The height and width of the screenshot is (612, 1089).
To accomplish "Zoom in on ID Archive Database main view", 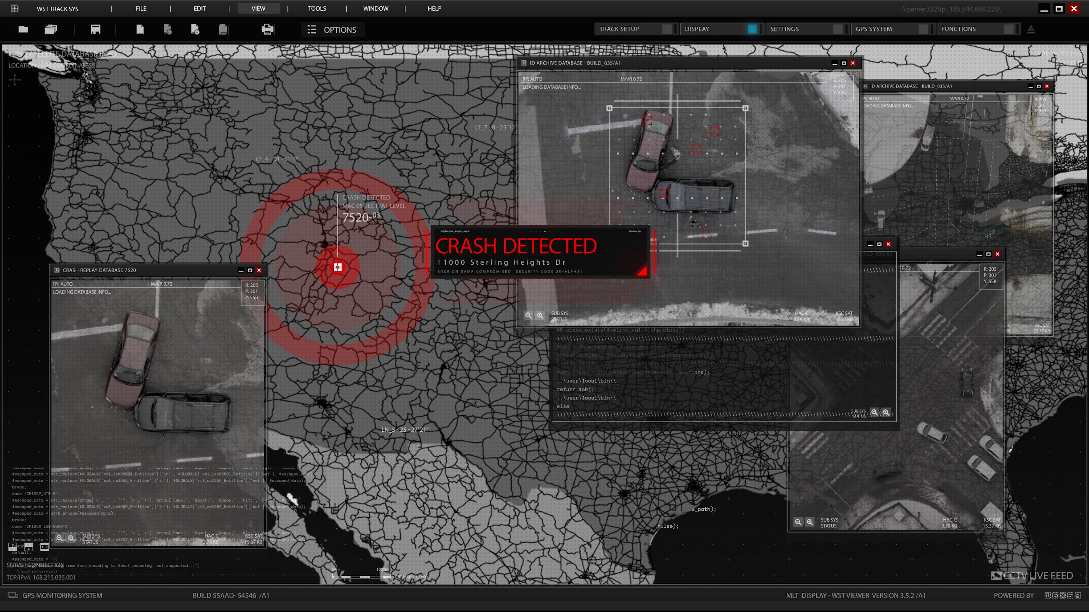I will pyautogui.click(x=540, y=316).
